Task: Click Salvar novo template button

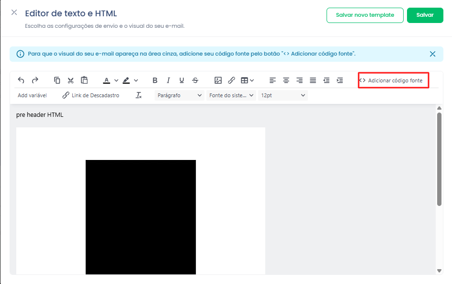Action: [365, 15]
